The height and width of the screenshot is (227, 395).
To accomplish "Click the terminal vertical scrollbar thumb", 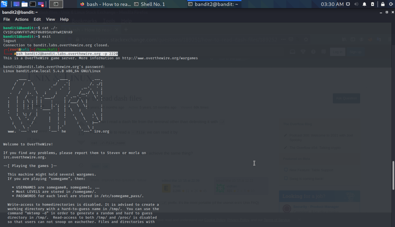I will pyautogui.click(x=393, y=175).
